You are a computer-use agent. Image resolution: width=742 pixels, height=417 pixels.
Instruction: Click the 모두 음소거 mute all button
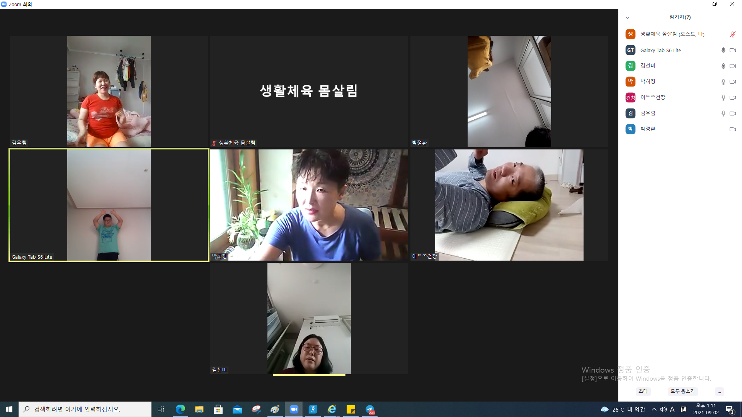point(682,391)
